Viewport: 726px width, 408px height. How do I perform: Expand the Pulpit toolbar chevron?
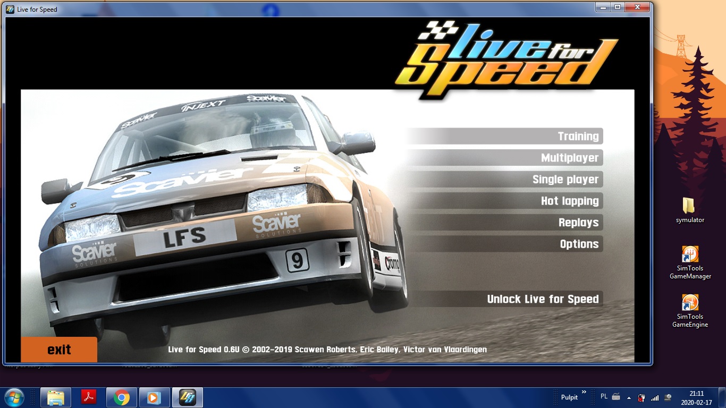(584, 393)
